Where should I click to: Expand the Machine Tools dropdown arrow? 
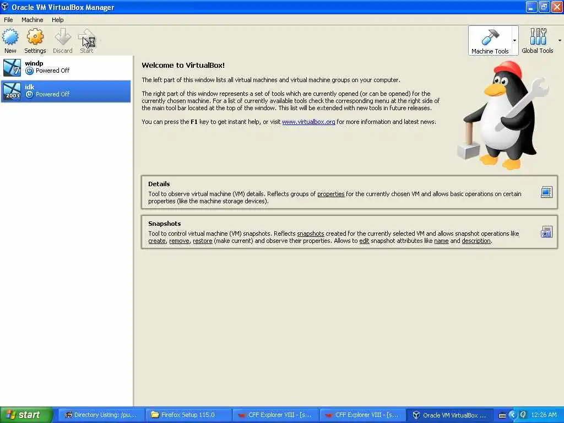coord(515,41)
